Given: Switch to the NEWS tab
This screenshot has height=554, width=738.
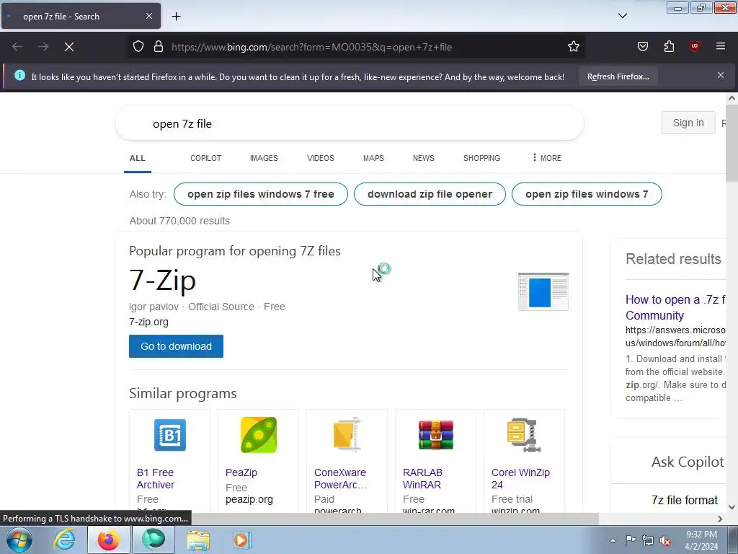Looking at the screenshot, I should pos(424,158).
